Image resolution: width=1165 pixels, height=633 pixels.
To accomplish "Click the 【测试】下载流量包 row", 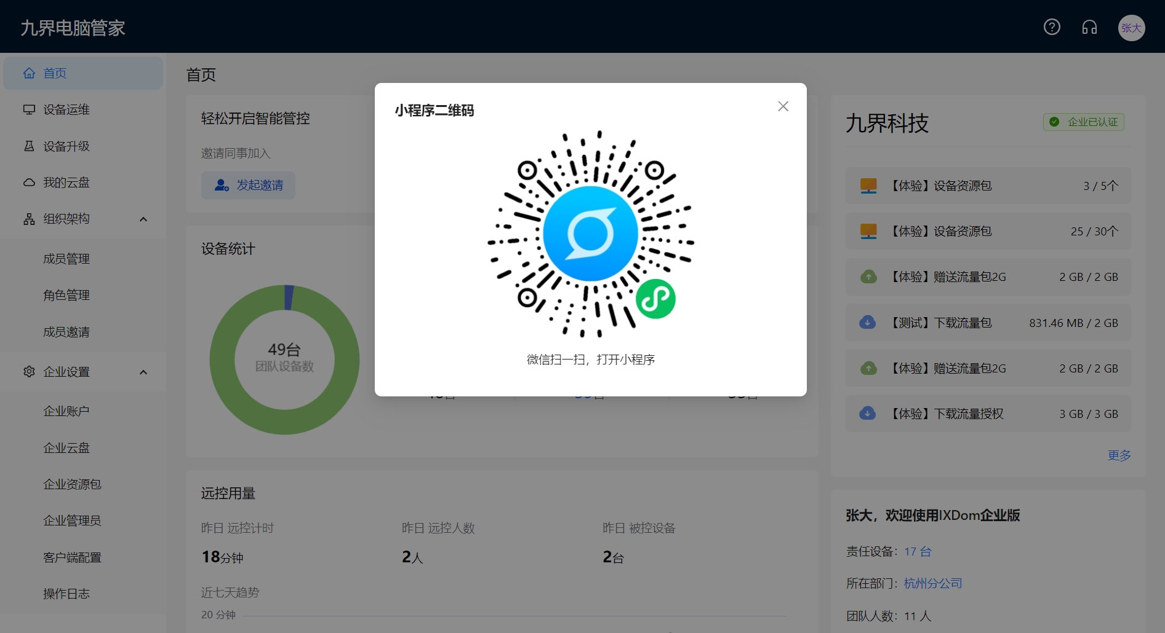I will coord(988,323).
